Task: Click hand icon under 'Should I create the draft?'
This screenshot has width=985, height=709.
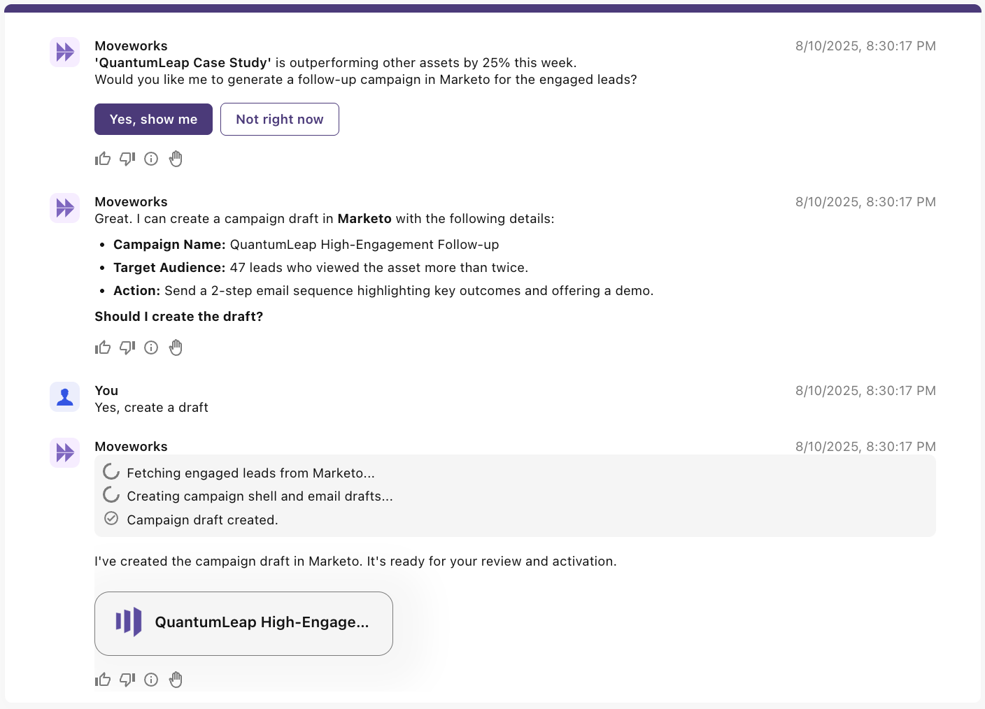Action: (x=176, y=348)
